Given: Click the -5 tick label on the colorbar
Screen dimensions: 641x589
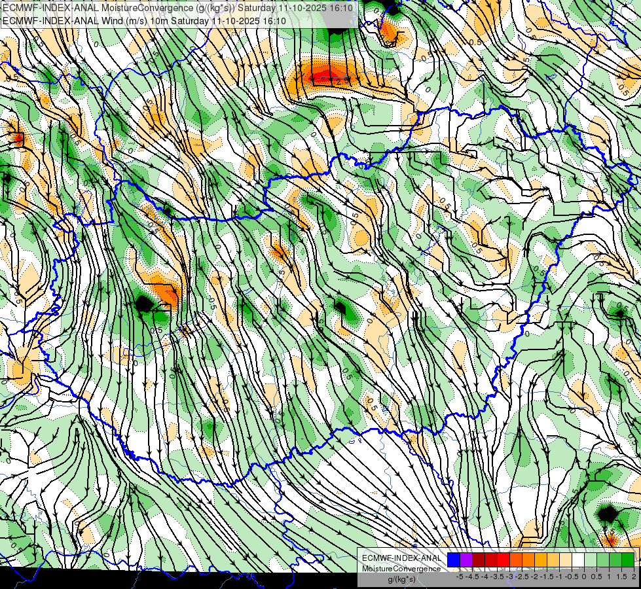Looking at the screenshot, I should 460,577.
